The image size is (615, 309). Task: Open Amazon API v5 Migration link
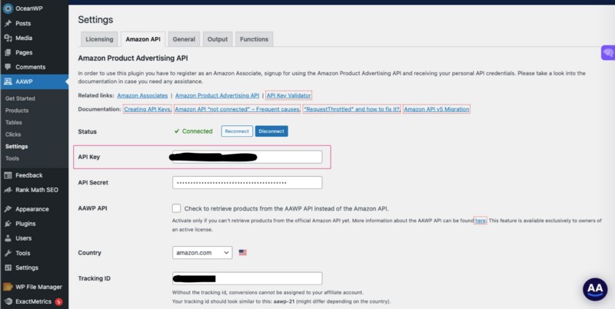coord(437,109)
